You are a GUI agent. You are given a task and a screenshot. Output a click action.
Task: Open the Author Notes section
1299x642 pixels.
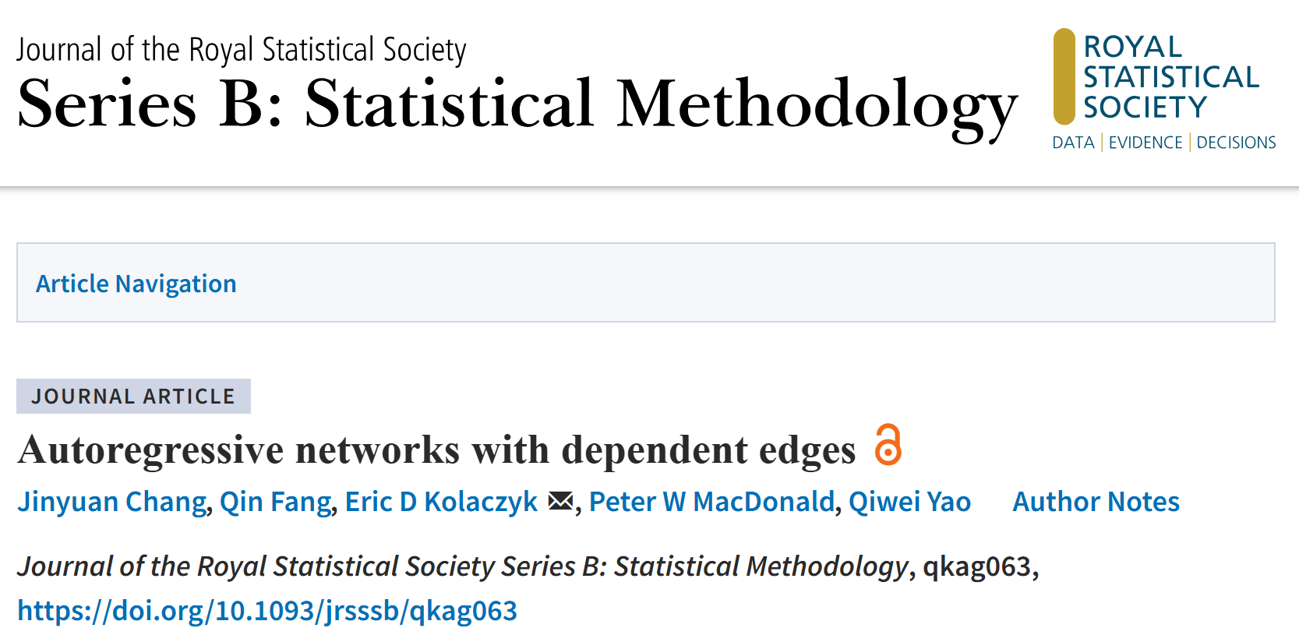[x=1096, y=502]
